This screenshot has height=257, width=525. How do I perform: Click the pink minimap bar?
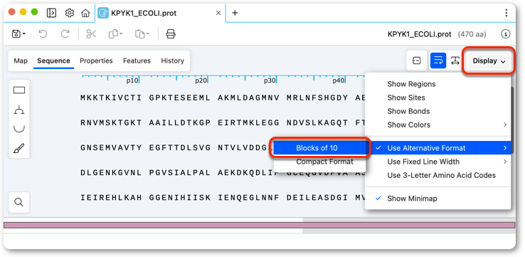point(259,225)
